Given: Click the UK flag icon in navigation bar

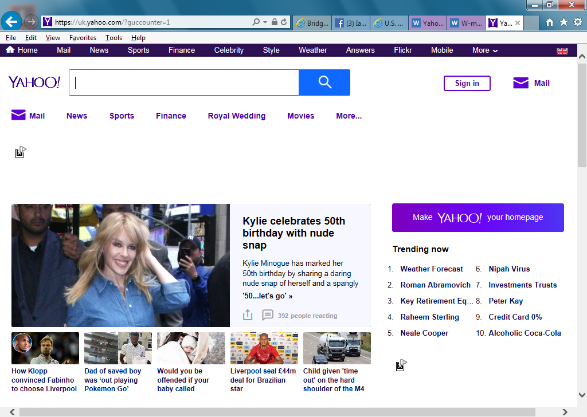Looking at the screenshot, I should click(x=562, y=51).
